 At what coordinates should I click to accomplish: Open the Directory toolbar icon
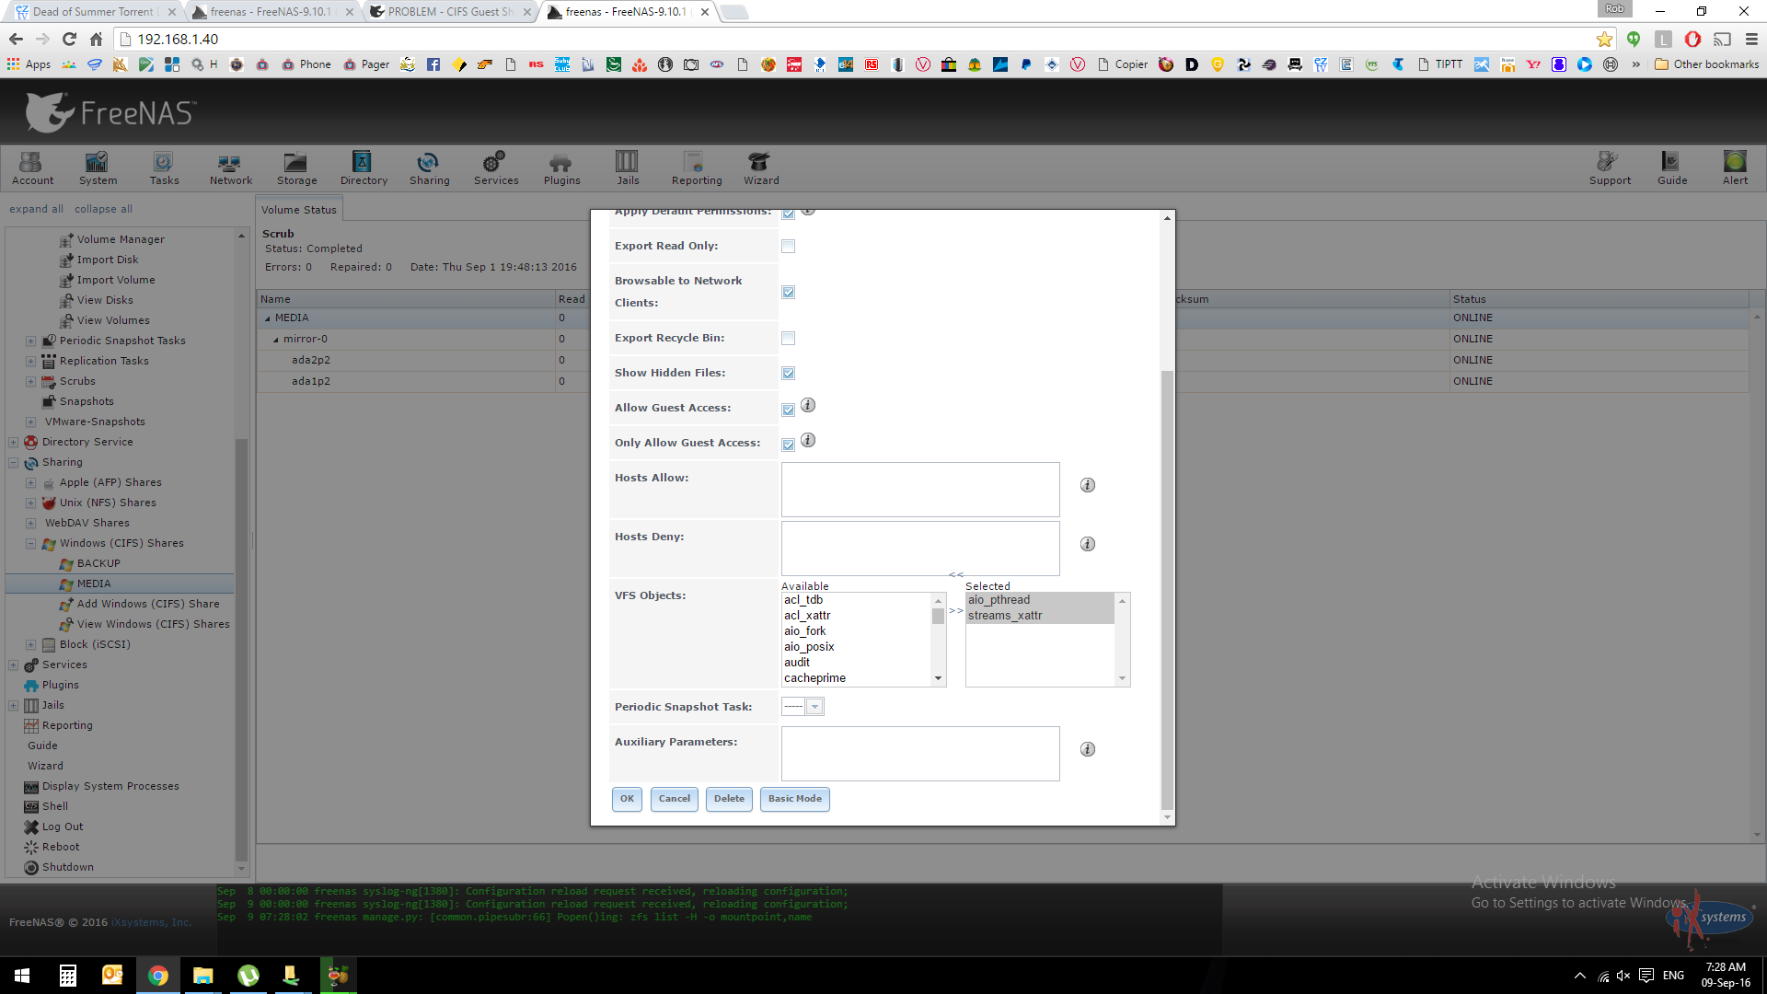[x=364, y=168]
